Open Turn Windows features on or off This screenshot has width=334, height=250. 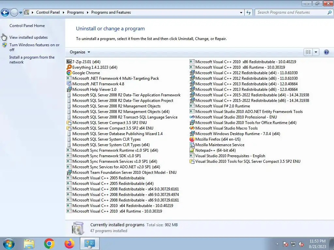(x=34, y=47)
